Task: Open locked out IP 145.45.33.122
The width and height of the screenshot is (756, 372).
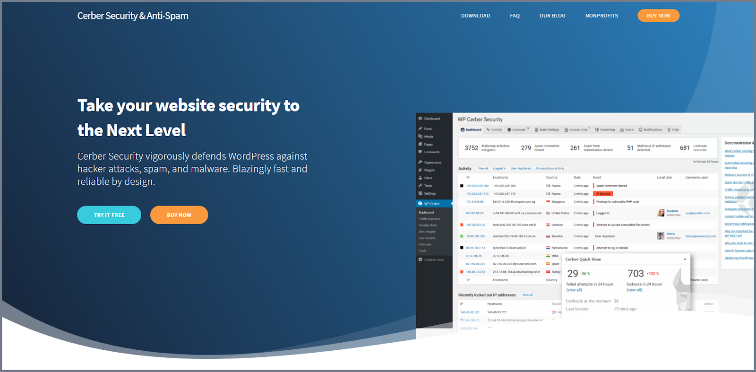Action: 470,312
